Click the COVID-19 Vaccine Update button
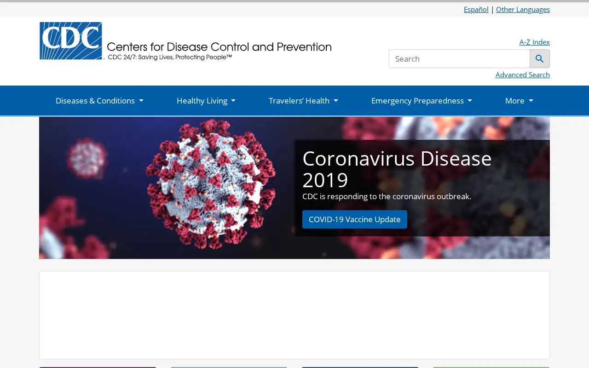 coord(355,219)
